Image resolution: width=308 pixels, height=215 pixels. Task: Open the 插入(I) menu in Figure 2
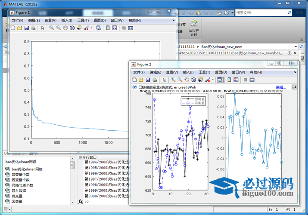188,72
